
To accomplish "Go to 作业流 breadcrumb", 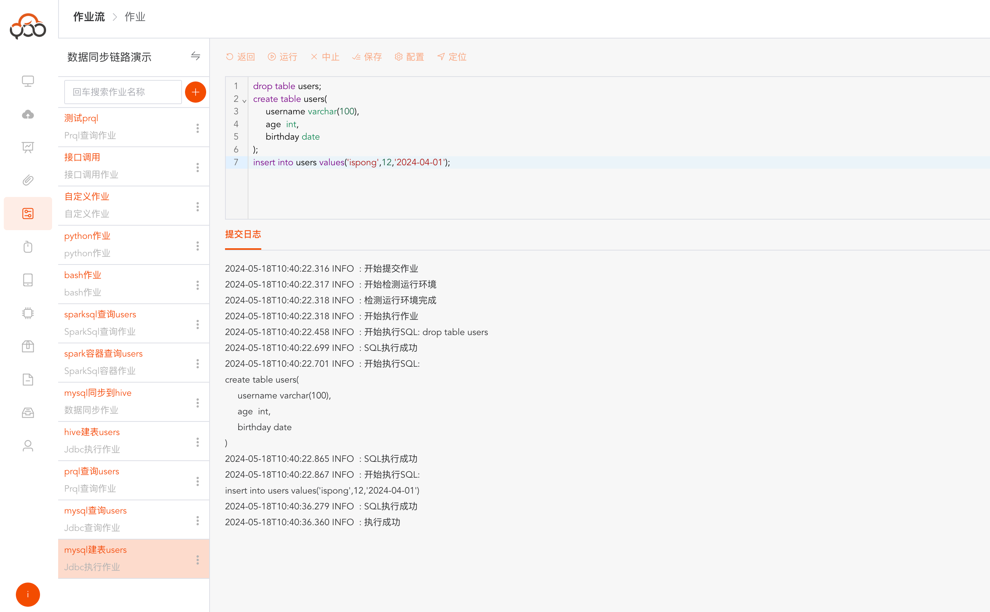I will [89, 17].
